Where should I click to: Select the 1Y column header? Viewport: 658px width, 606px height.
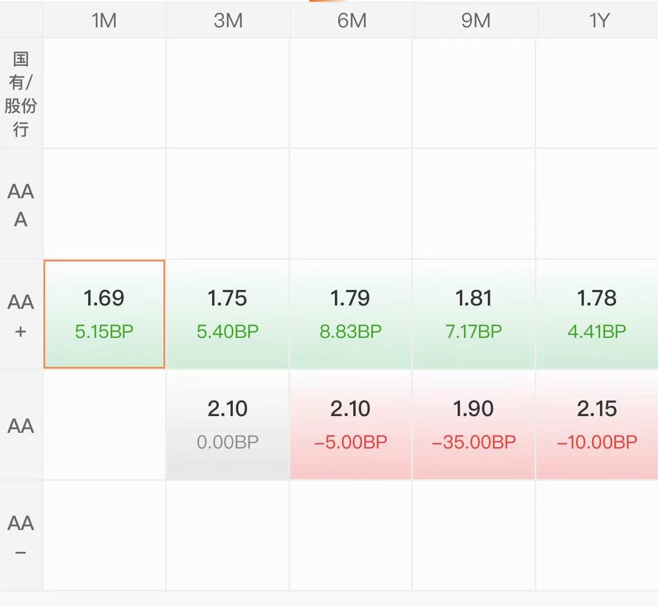(x=599, y=21)
